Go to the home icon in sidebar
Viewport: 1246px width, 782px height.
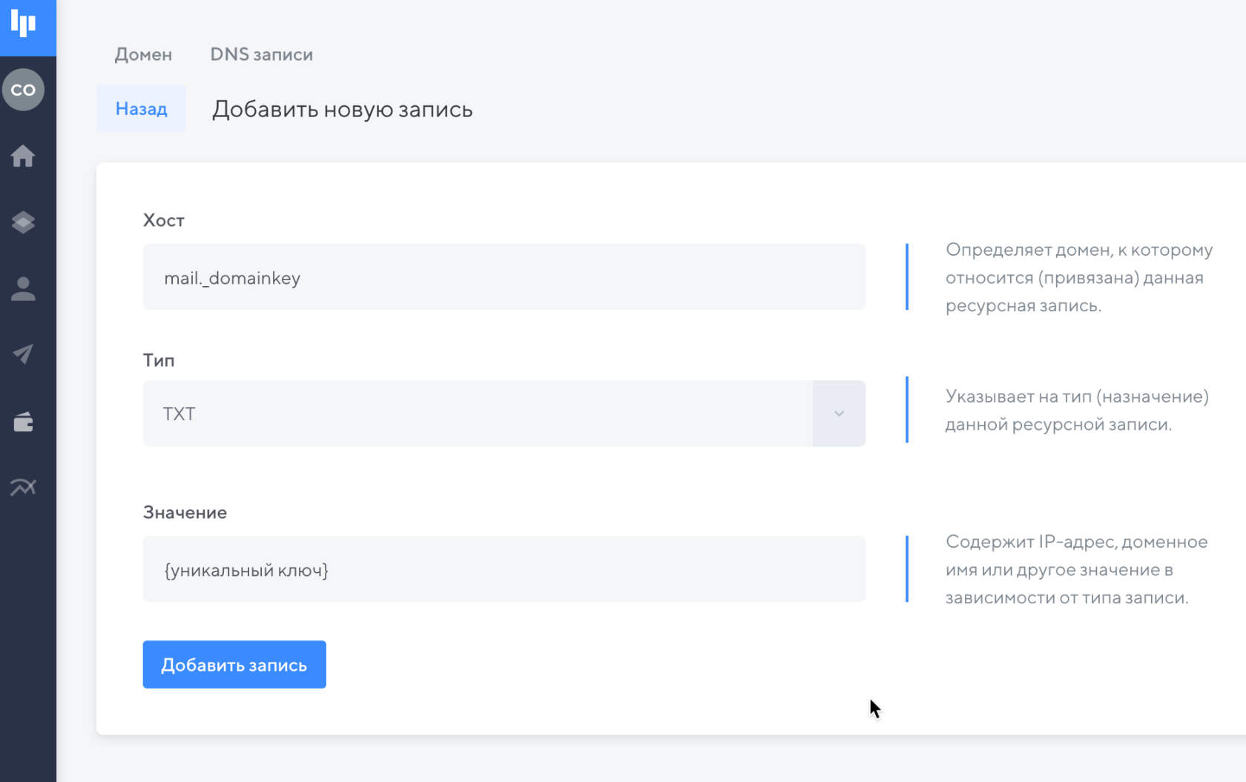23,156
